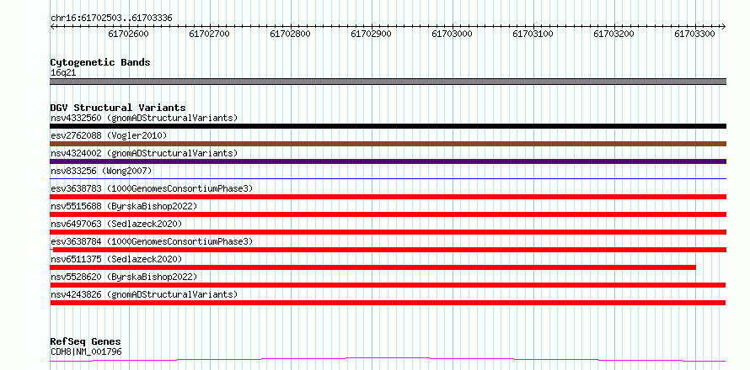
Task: Open variant nsv5515688 (ByrskaBishop2022) label
Action: pyautogui.click(x=124, y=206)
